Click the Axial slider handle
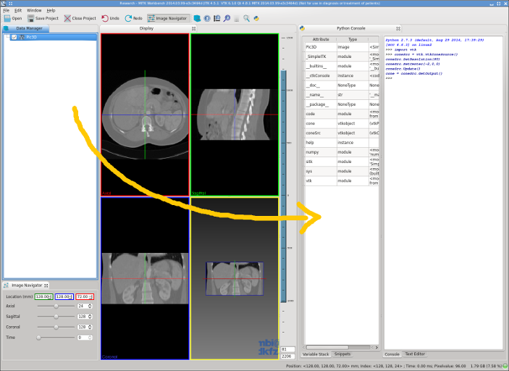509x371 pixels. pos(56,306)
